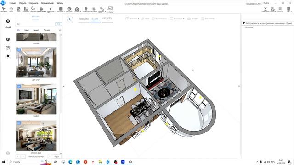Click the compass orientation icon in the viewport
The image size is (294, 165).
click(x=70, y=19)
